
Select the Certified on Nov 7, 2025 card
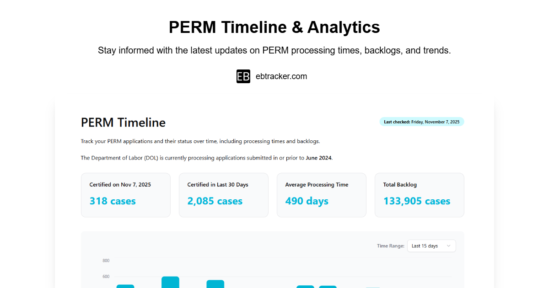coord(125,195)
